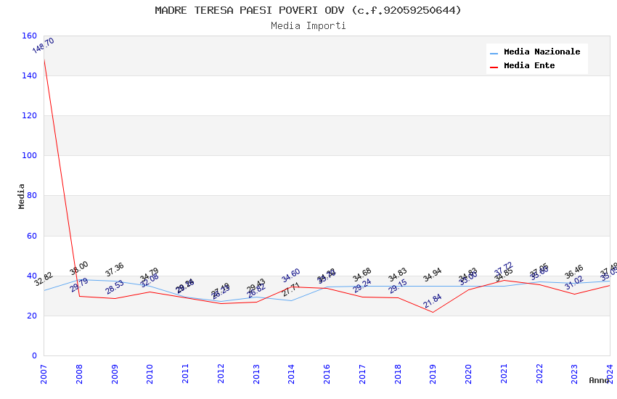Viewport: 617px width, 399px height.
Task: Click the 2024 year label
Action: click(x=610, y=374)
